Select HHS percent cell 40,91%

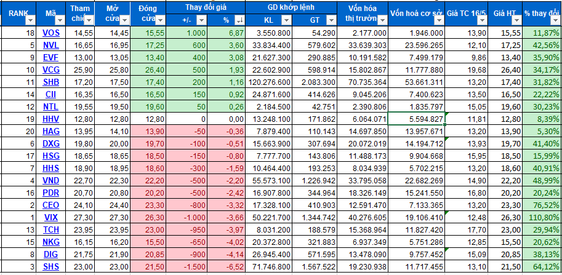click(542, 168)
